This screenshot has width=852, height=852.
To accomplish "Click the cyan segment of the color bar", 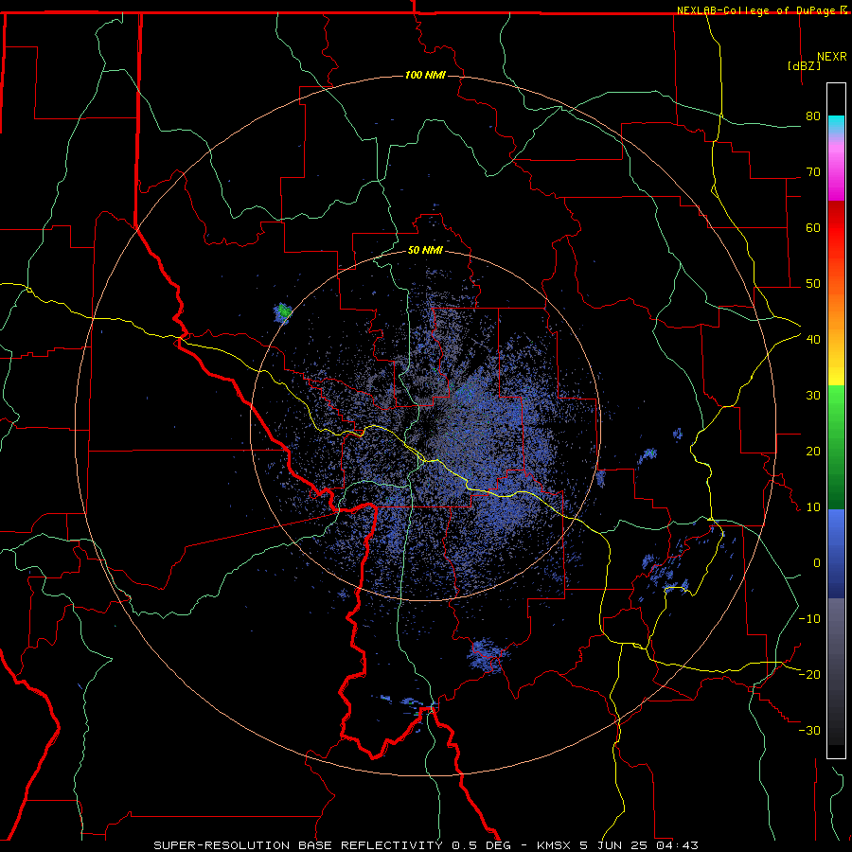I will 836,126.
